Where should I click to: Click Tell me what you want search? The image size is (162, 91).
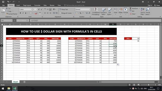[x=75, y=5]
